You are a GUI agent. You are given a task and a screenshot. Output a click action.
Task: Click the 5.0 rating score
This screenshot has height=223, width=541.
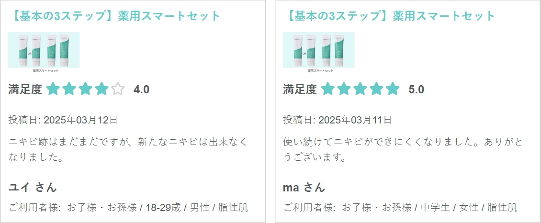(x=416, y=89)
